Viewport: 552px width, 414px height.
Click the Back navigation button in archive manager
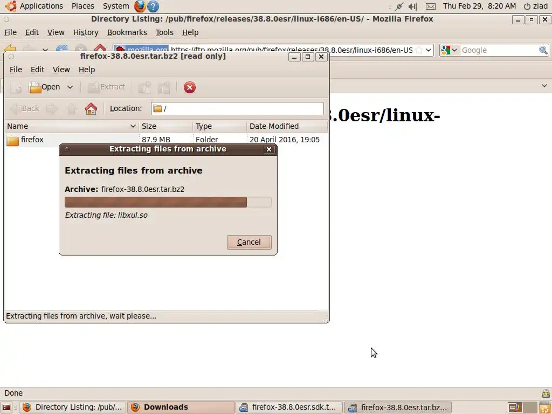click(24, 108)
